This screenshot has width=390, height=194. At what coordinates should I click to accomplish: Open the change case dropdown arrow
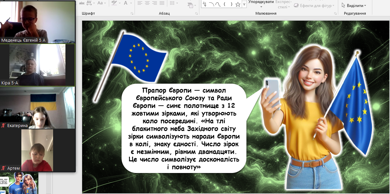[x=105, y=3]
